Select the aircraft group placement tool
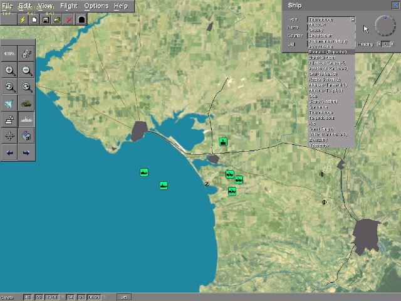The image size is (401, 301). tap(10, 103)
